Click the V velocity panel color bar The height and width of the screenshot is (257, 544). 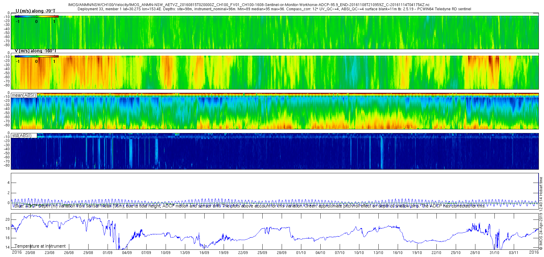coord(37,56)
